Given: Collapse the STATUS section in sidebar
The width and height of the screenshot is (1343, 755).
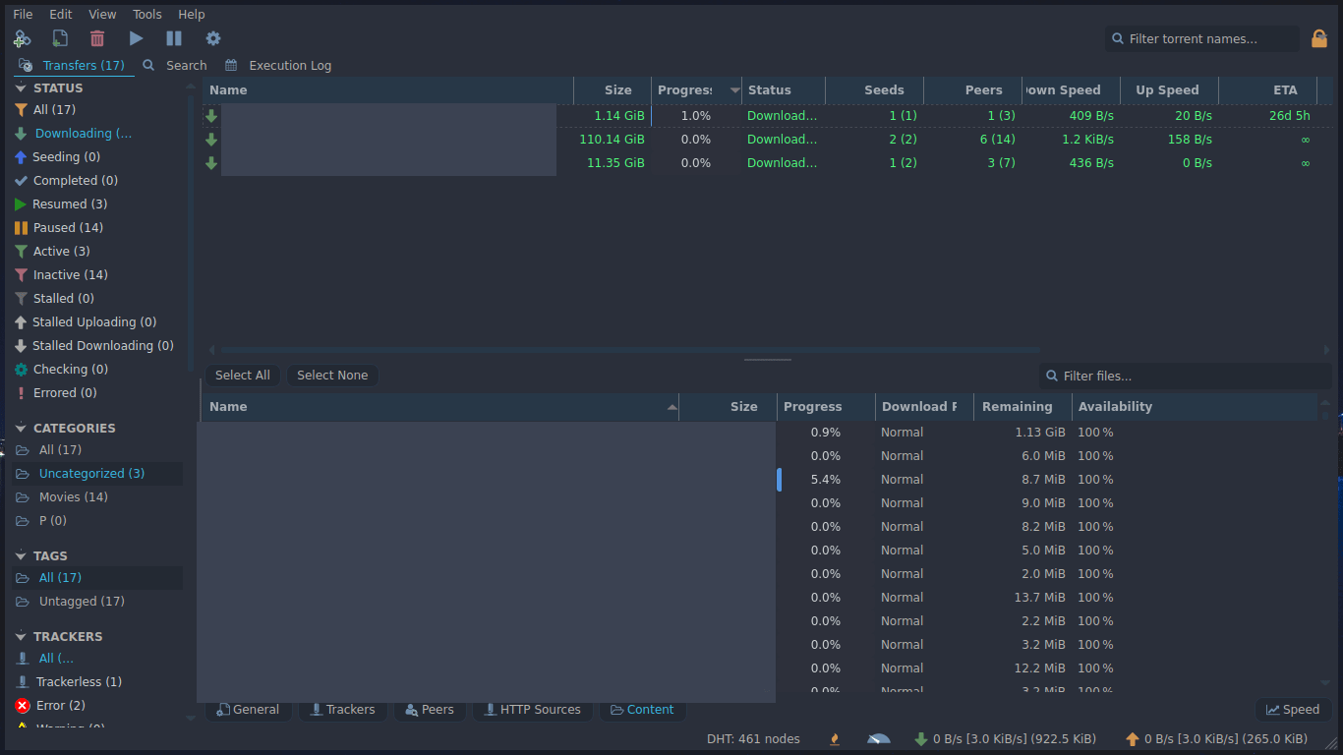Looking at the screenshot, I should pyautogui.click(x=21, y=88).
